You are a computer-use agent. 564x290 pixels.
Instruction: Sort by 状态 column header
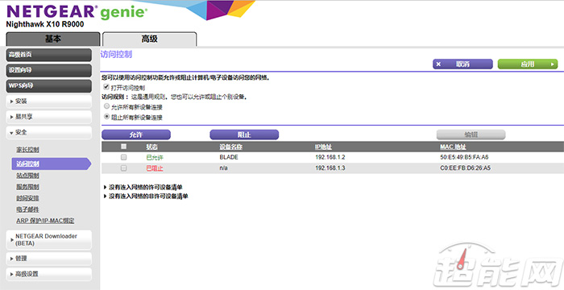click(151, 147)
